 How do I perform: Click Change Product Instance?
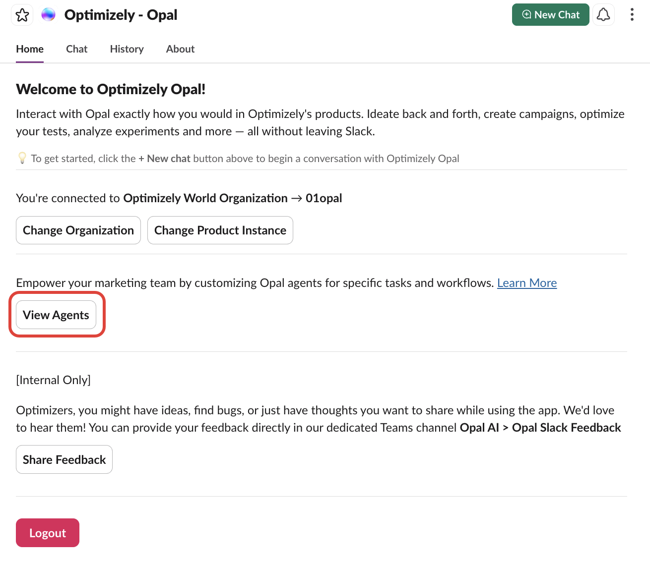[x=220, y=230]
